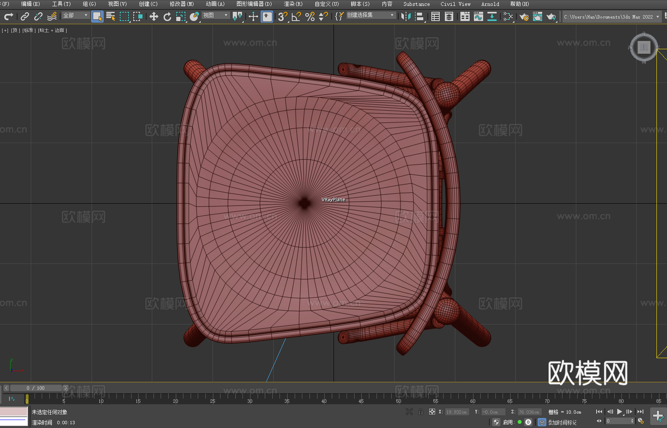Open Rendered Frame Window
Viewport: 667px width, 428px height.
pyautogui.click(x=538, y=16)
